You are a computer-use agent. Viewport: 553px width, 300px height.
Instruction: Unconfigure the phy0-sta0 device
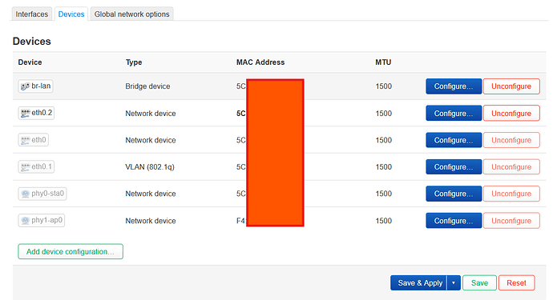click(511, 194)
